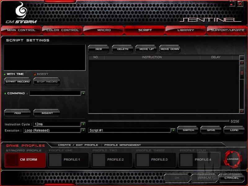Open the Macro tab
248x186 pixels.
[x=104, y=30]
